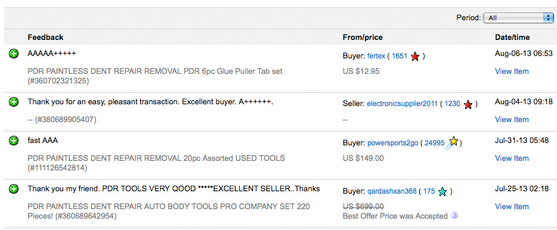557x230 pixels.
Task: Click positive feedback icon for 'Thank you my friend'
Action: 14,189
